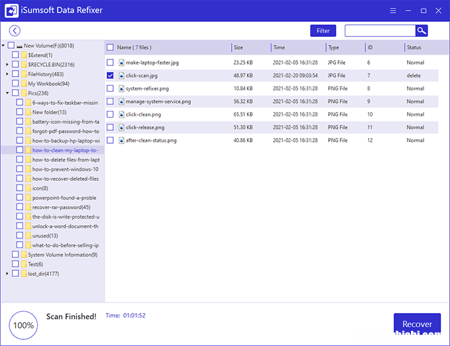Check the system-refixer.png checkbox
The image size is (450, 346).
111,88
